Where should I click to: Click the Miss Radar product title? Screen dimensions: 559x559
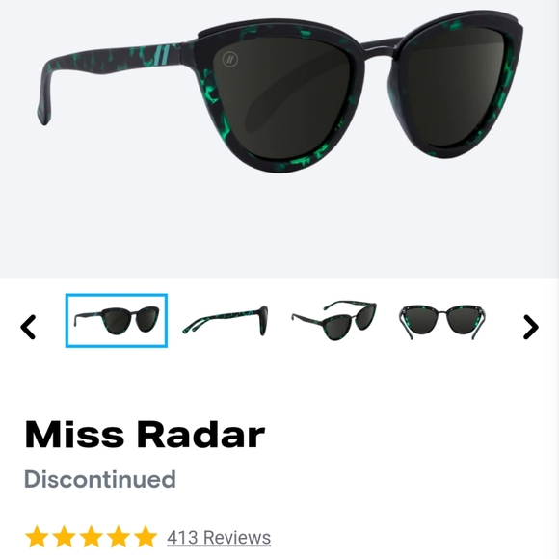pos(145,434)
